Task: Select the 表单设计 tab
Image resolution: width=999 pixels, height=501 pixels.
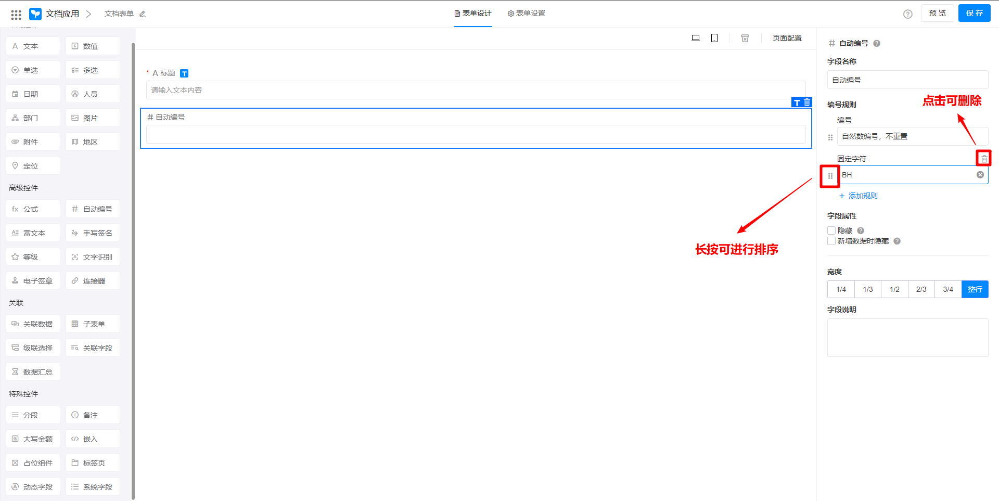Action: coord(473,14)
